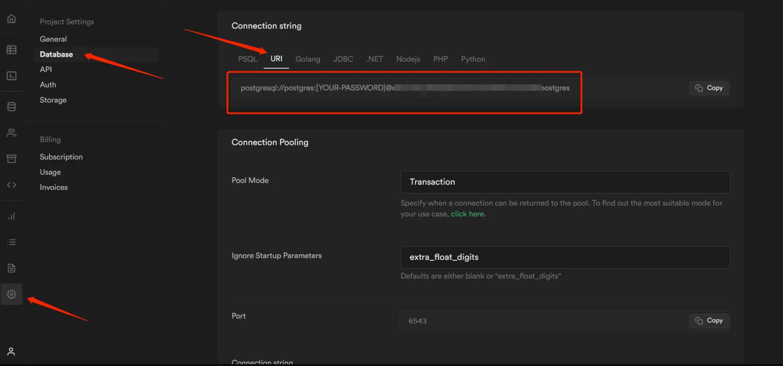Screen dimensions: 783x366
Task: Select the Python connection string tab
Action: click(473, 59)
